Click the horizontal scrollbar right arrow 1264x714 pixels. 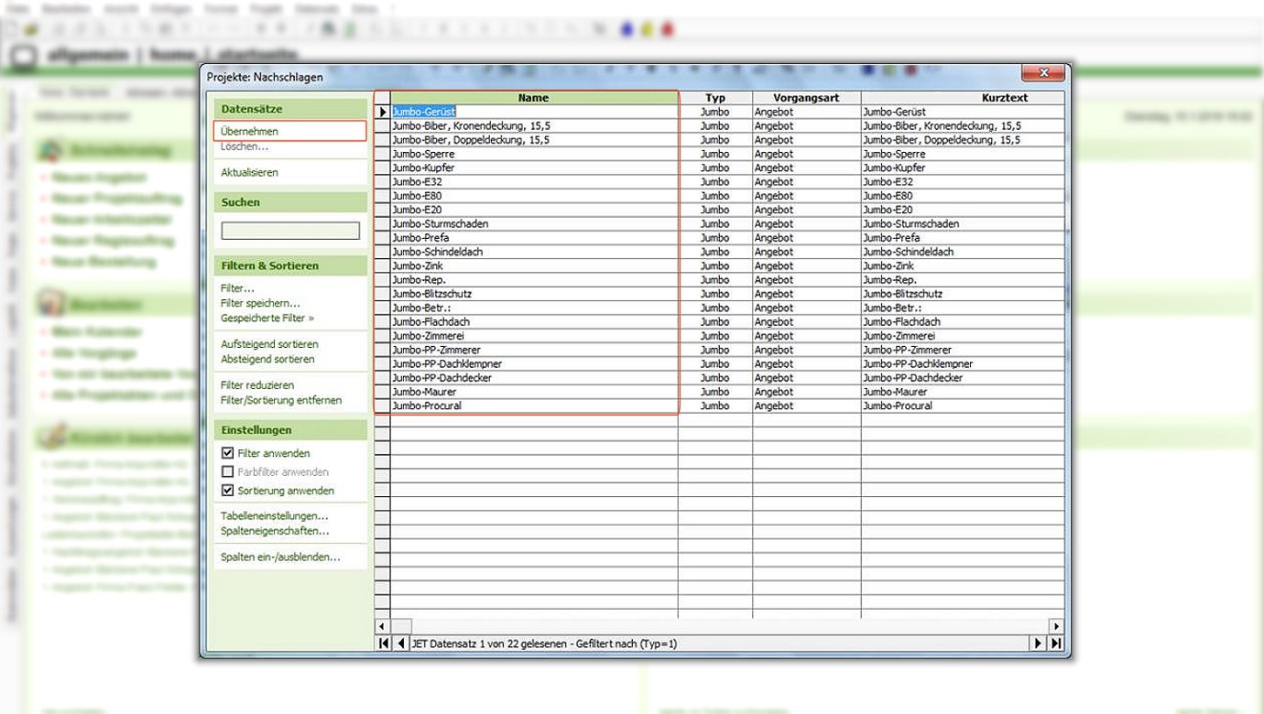point(1056,627)
